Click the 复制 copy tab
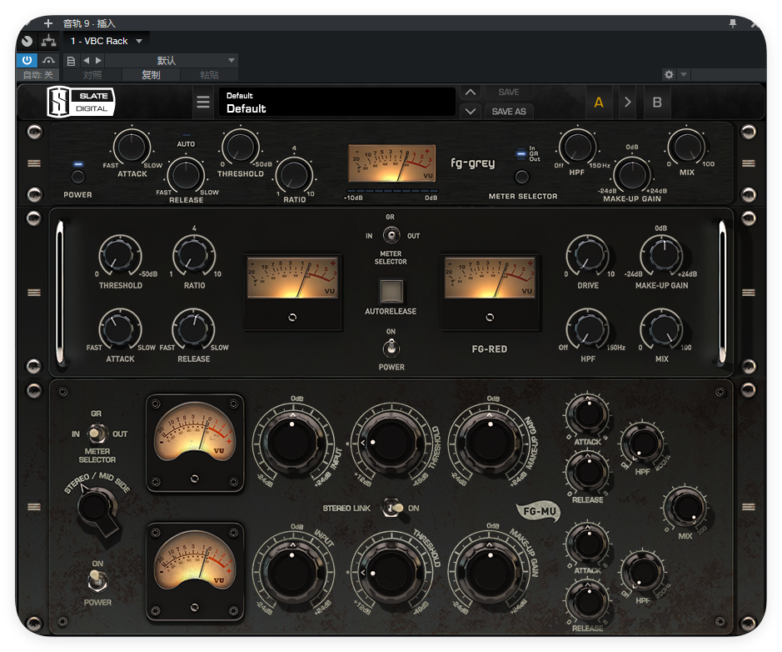782x652 pixels. [151, 75]
